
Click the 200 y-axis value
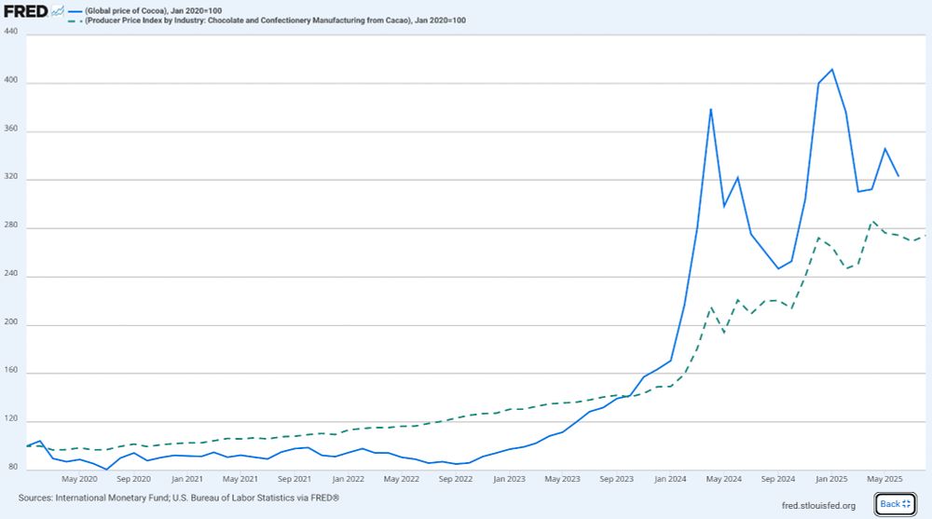click(10, 321)
